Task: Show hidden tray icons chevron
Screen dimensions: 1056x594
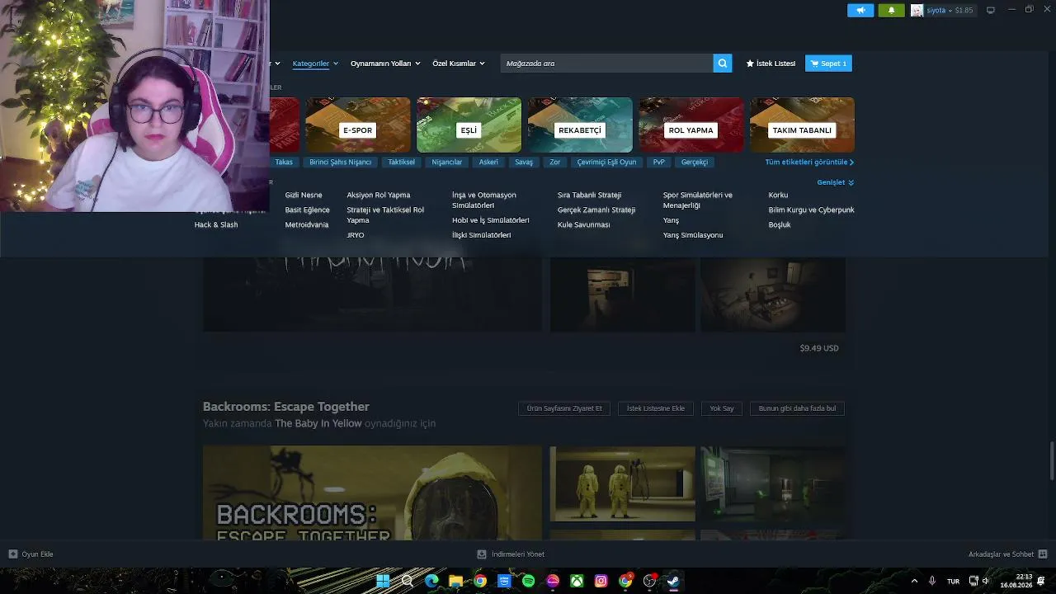Action: [x=914, y=581]
